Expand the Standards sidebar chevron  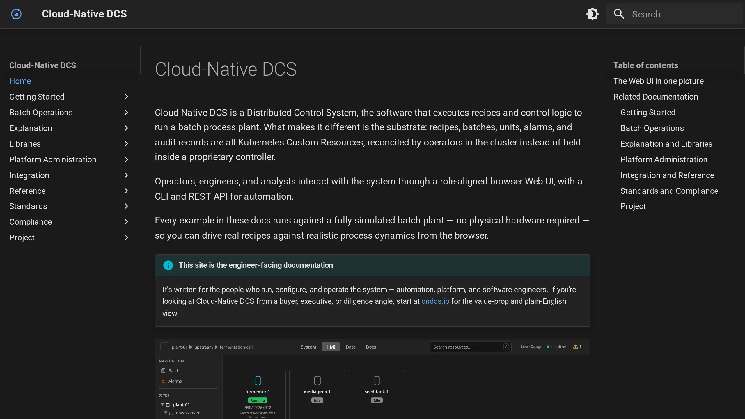[126, 206]
